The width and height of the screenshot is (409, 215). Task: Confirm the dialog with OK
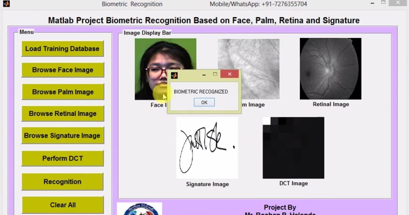coord(204,102)
